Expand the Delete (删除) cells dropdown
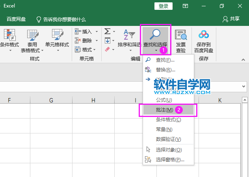The width and height of the screenshot is (249, 177). click(95, 40)
